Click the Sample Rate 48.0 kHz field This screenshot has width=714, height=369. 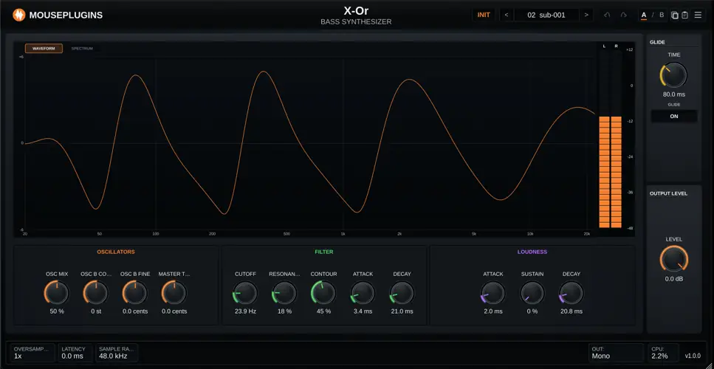[x=117, y=353]
